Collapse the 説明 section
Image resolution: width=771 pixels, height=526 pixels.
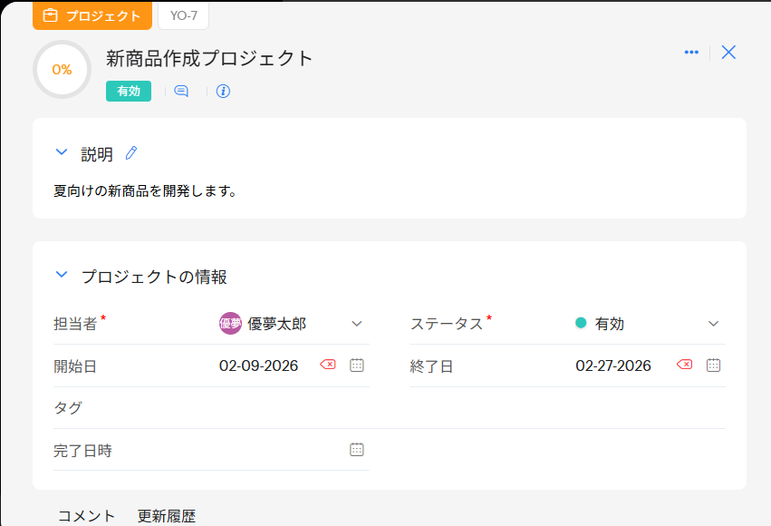pos(62,153)
